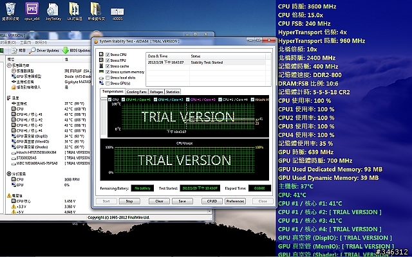Stop the stability test with Stop button
This screenshot has width=412, height=257.
(x=129, y=201)
